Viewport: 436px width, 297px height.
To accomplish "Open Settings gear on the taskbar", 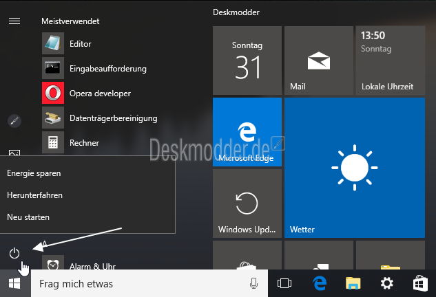I will coord(387,283).
